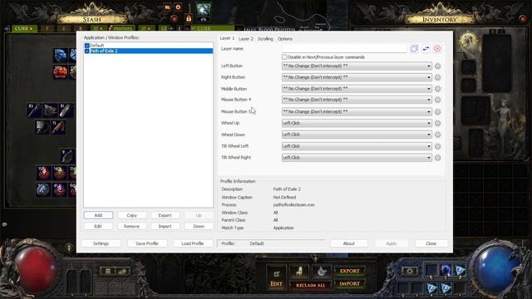Select the CURR stash tab
The width and height of the screenshot is (532, 299).
tap(24, 28)
